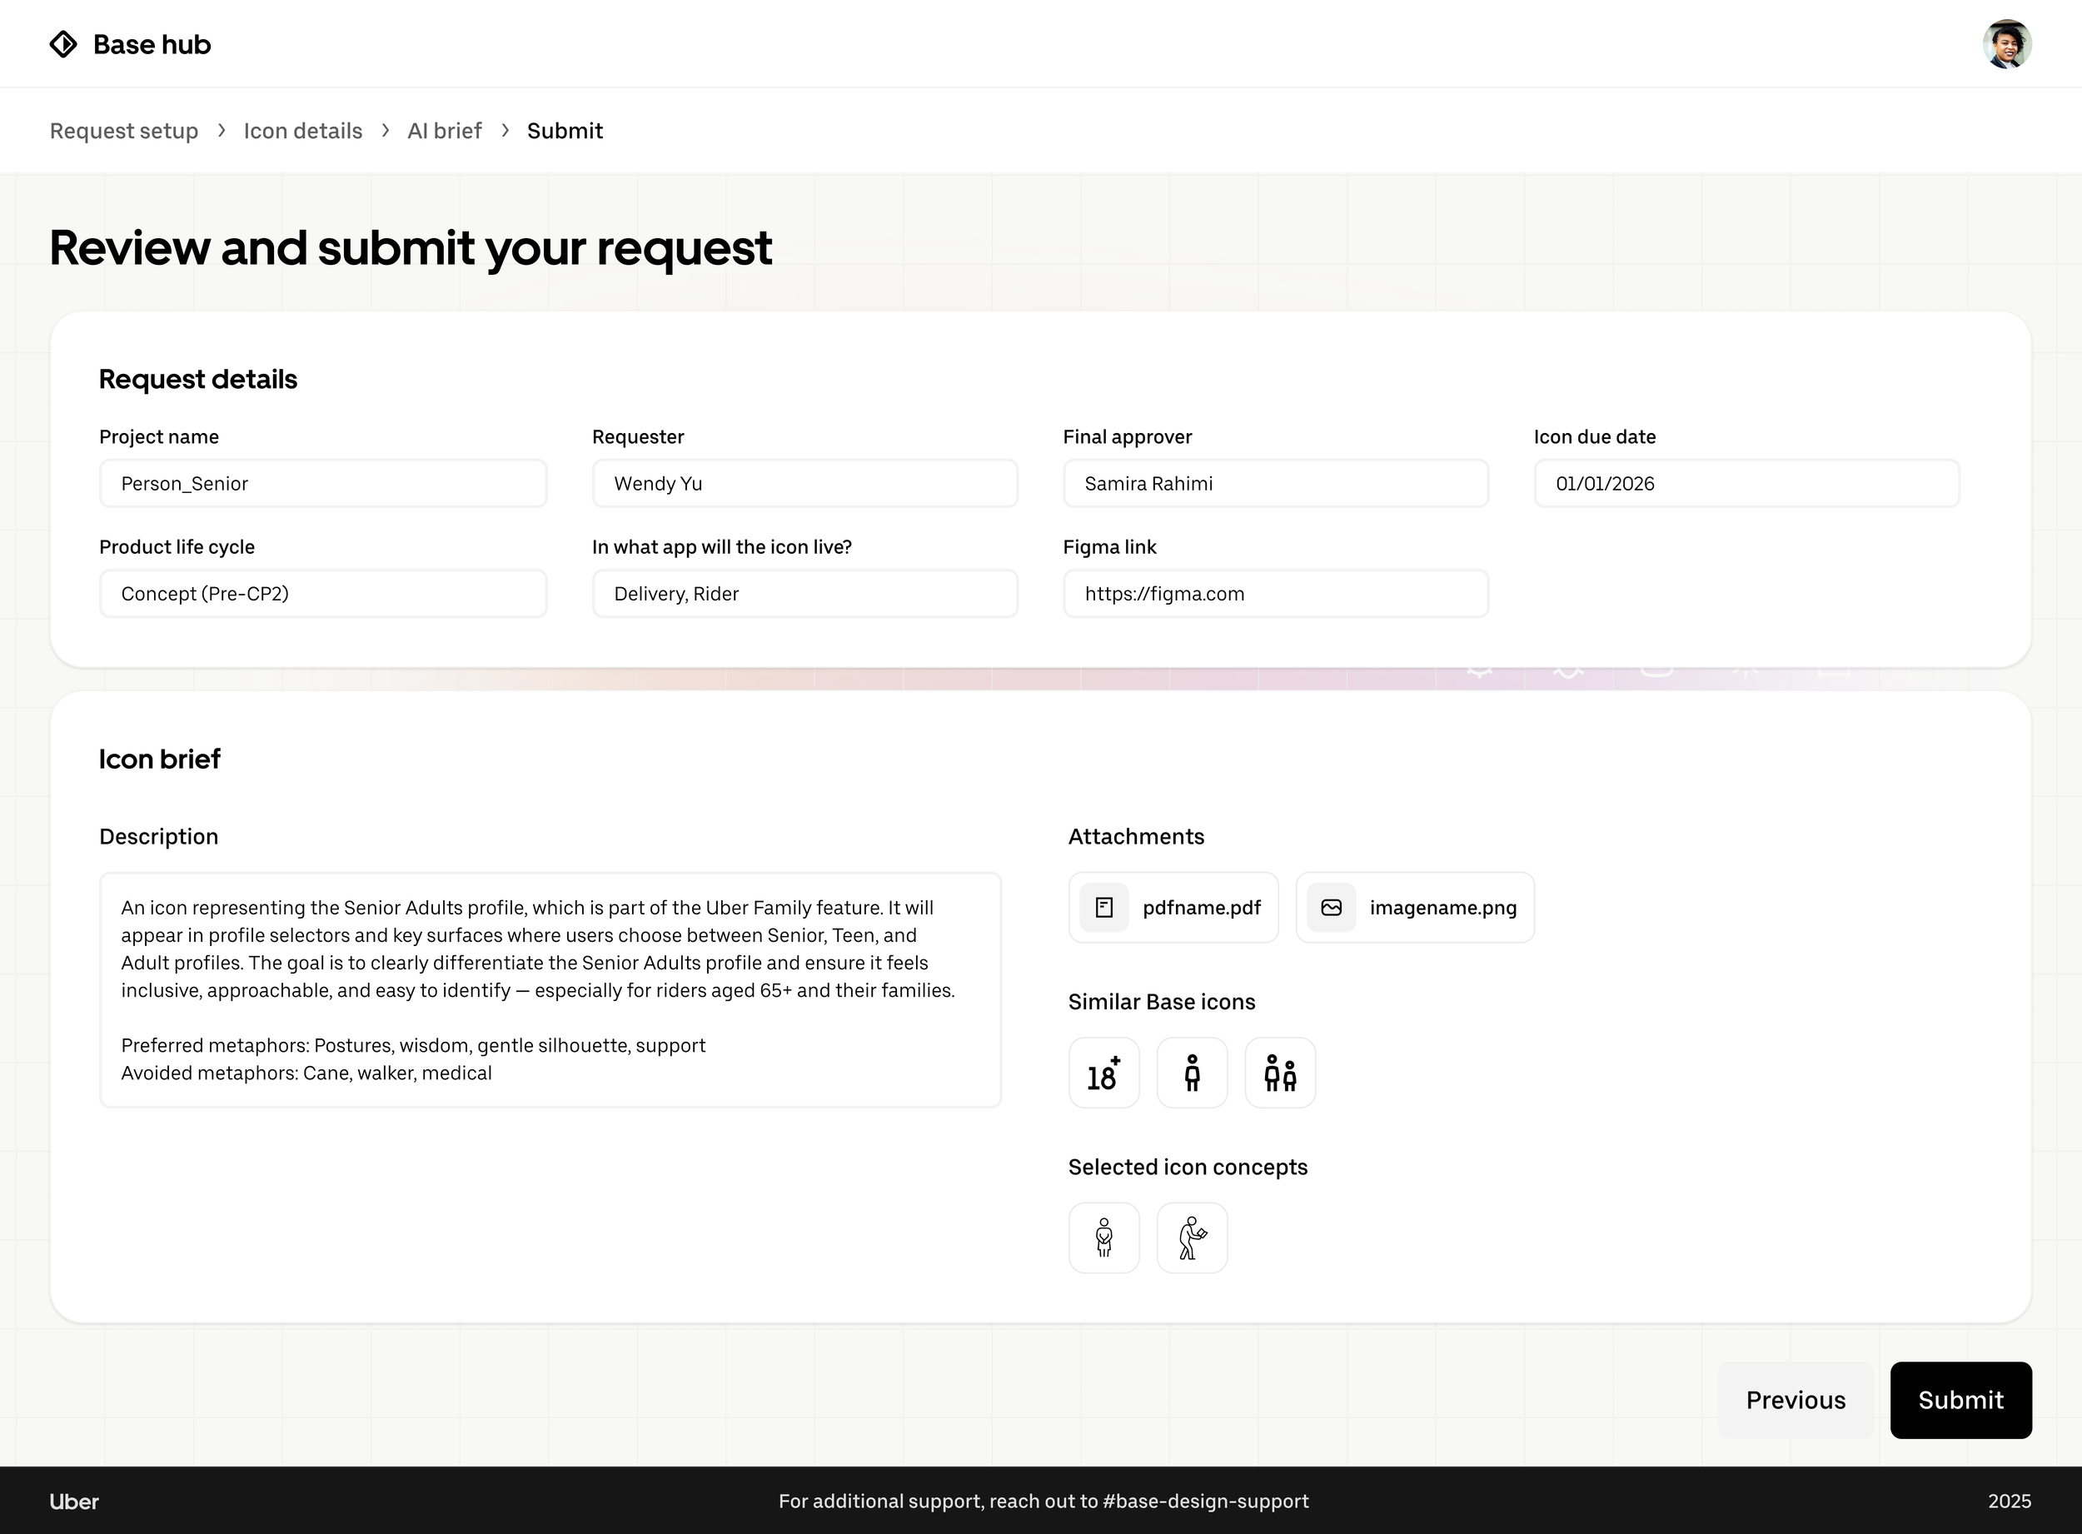Go to Icon details breadcrumb
Image resolution: width=2082 pixels, height=1534 pixels.
[x=303, y=131]
